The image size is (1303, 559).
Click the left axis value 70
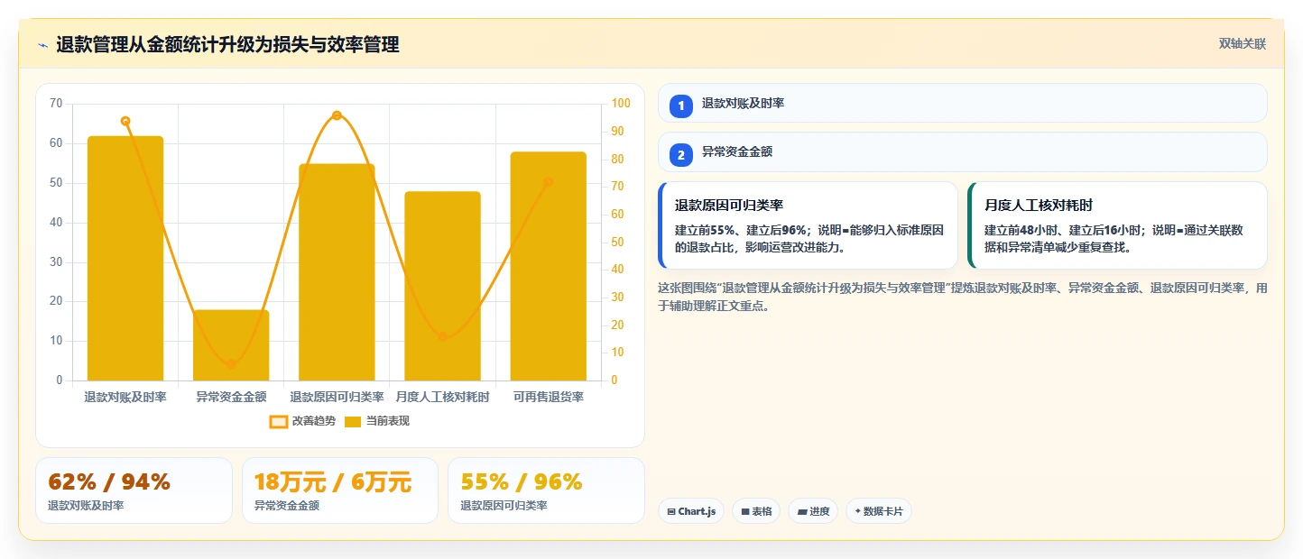(x=56, y=104)
